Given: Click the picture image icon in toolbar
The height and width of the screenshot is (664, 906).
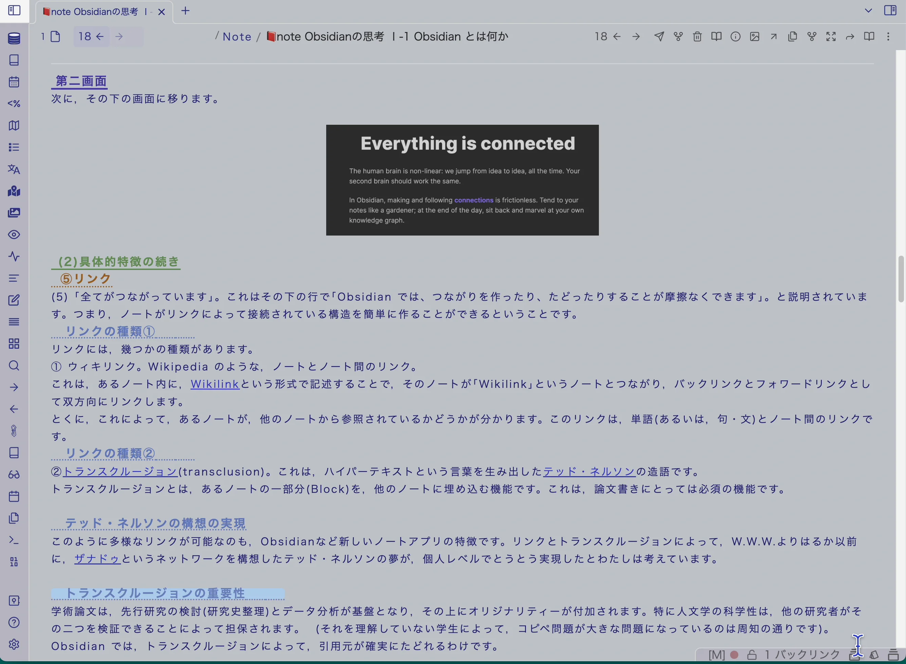Looking at the screenshot, I should click(755, 36).
